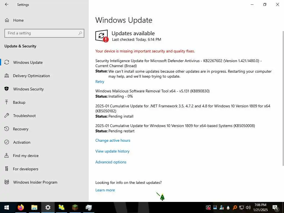Go back using the Settings back arrow
Screen dimensions: 284x213
[x=7, y=4]
